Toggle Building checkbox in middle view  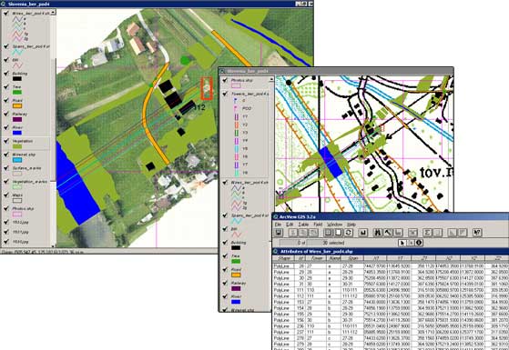tap(225, 243)
